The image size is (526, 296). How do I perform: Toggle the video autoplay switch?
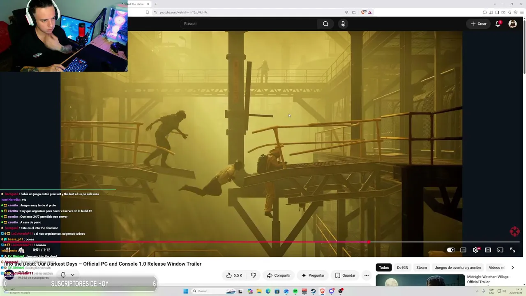point(451,250)
